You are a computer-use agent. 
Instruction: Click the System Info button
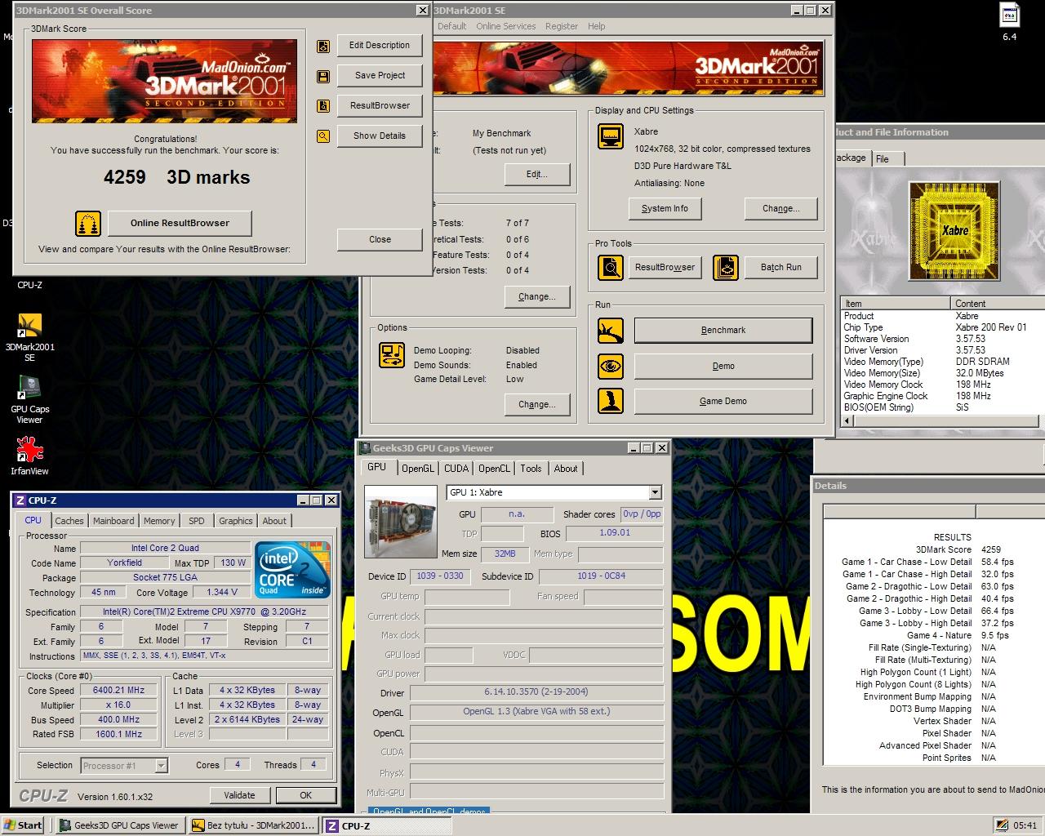(x=665, y=209)
